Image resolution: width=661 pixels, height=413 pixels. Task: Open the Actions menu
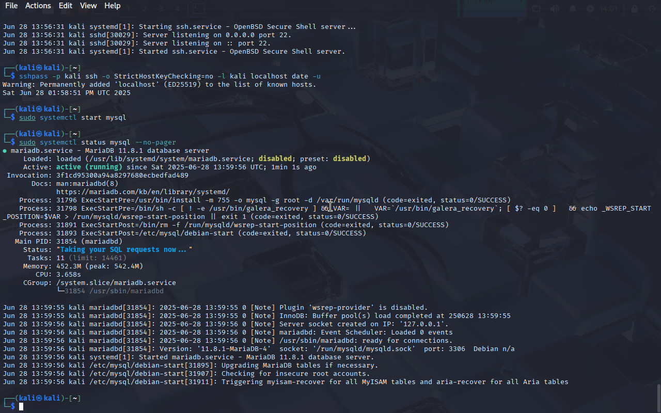[38, 6]
